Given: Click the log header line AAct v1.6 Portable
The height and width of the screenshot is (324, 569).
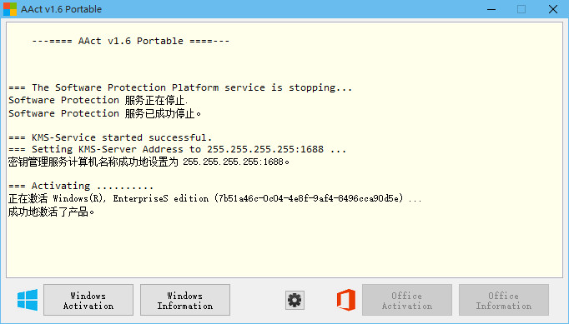Looking at the screenshot, I should pos(131,41).
